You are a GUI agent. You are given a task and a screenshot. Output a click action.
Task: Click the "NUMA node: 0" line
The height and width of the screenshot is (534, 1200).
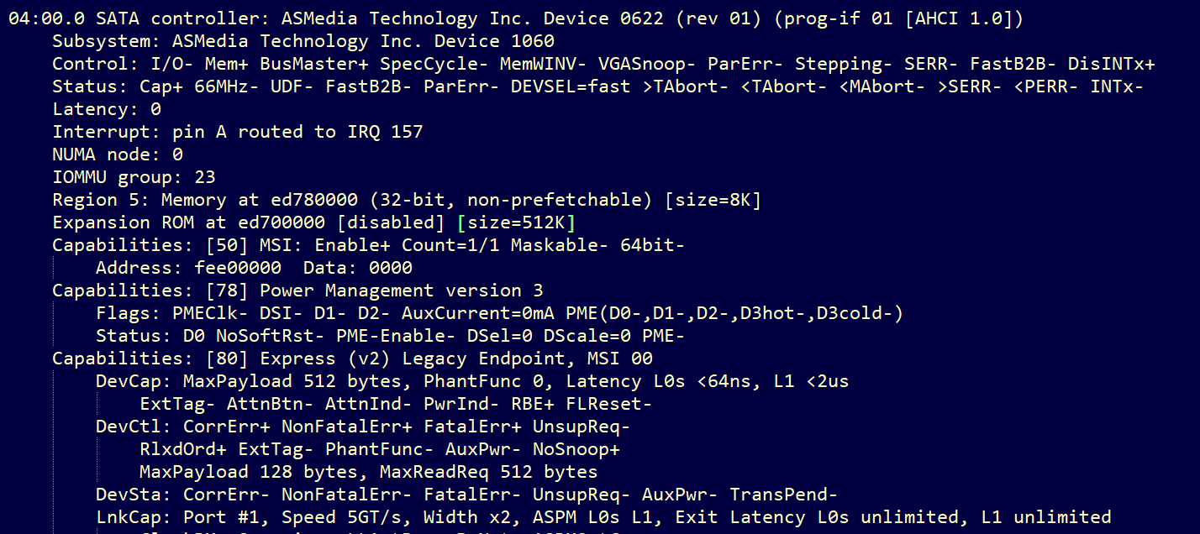point(118,154)
